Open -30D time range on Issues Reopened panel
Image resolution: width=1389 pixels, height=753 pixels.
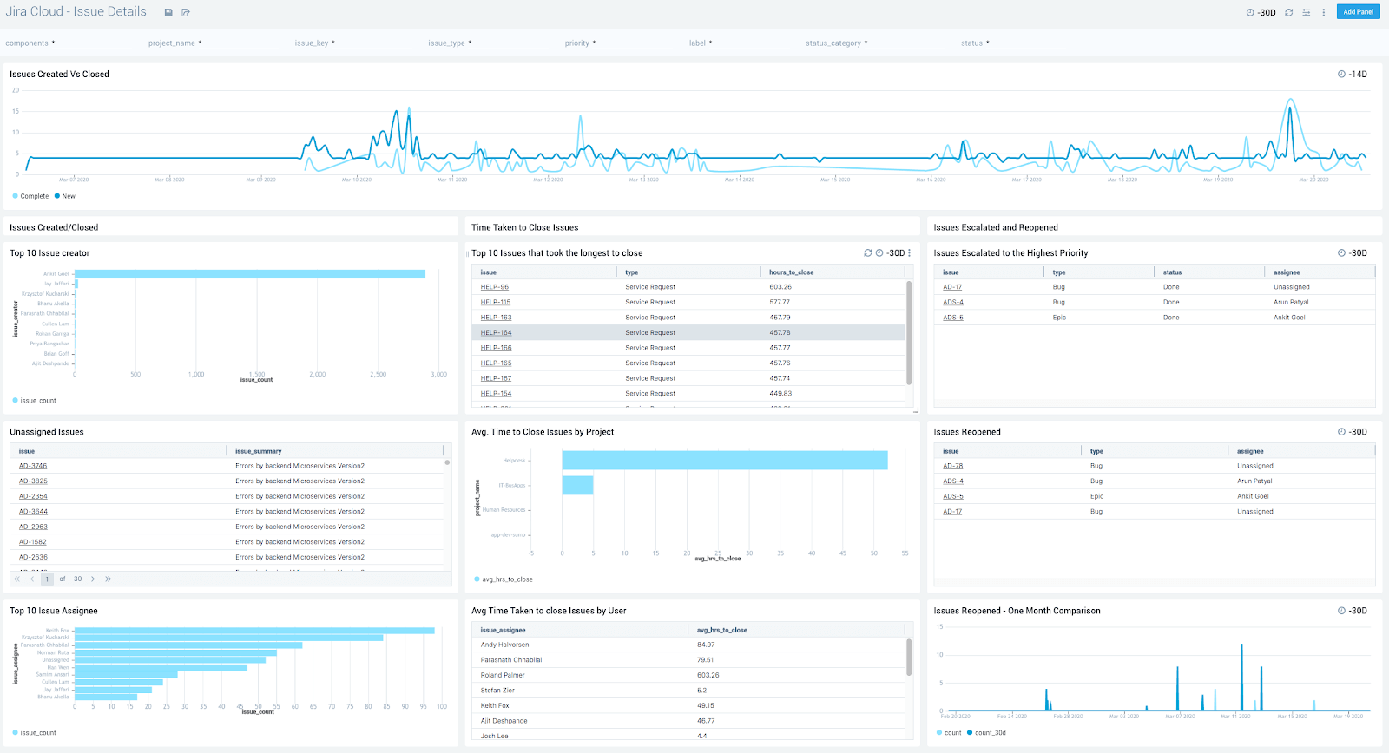tap(1353, 432)
